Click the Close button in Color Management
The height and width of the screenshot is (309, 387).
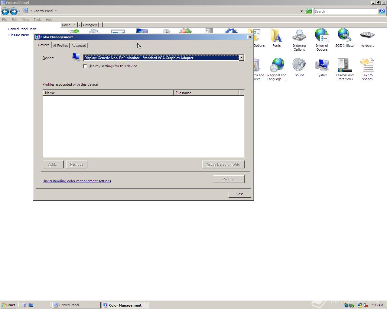coord(239,194)
